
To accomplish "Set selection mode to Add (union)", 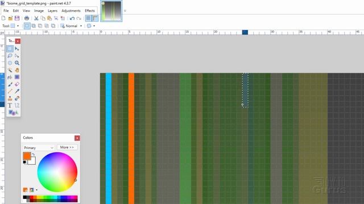I will [x=34, y=26].
